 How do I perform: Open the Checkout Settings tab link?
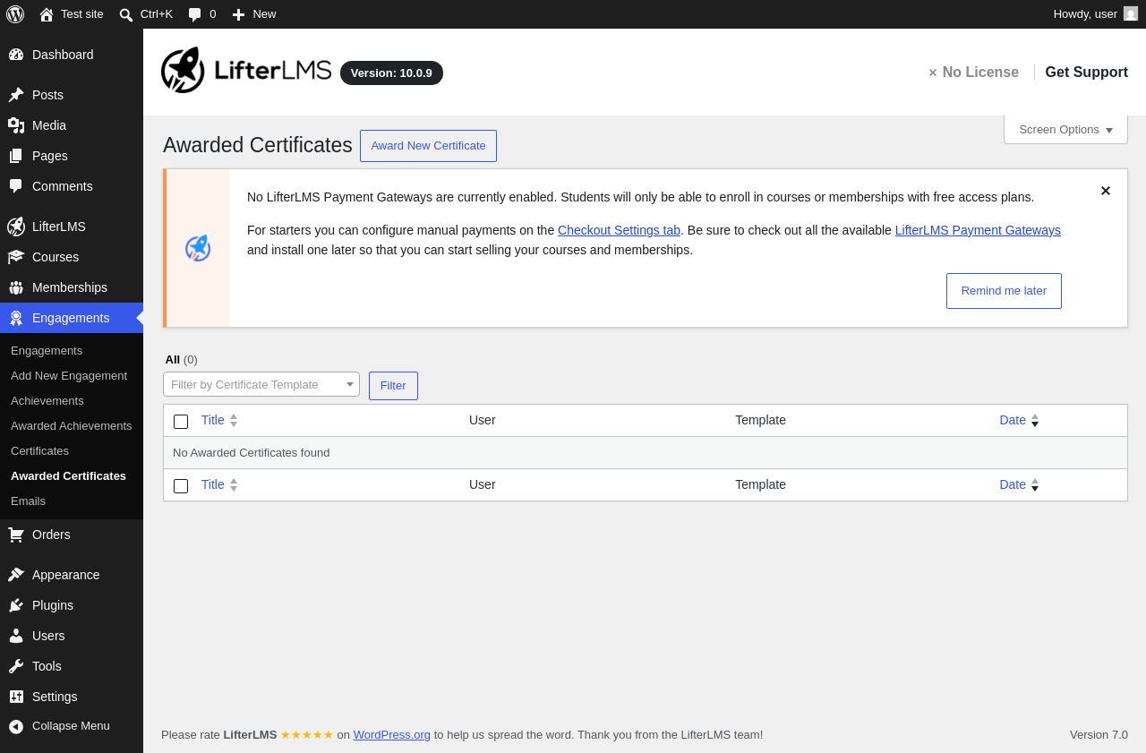(x=619, y=230)
